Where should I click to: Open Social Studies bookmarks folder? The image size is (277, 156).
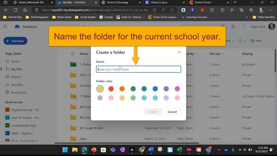tap(85, 17)
